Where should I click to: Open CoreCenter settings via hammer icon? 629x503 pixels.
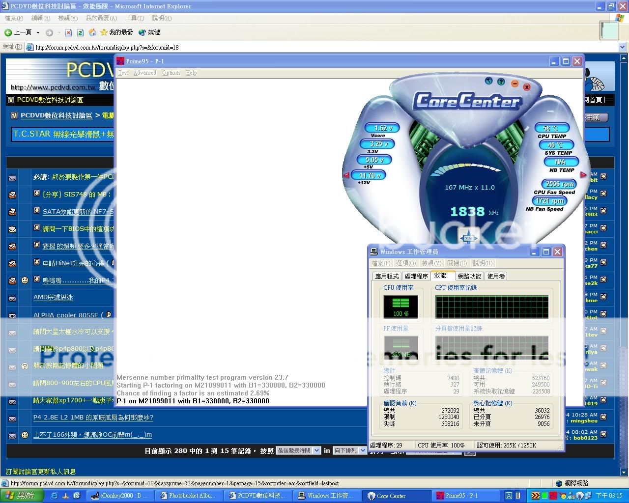[488, 81]
